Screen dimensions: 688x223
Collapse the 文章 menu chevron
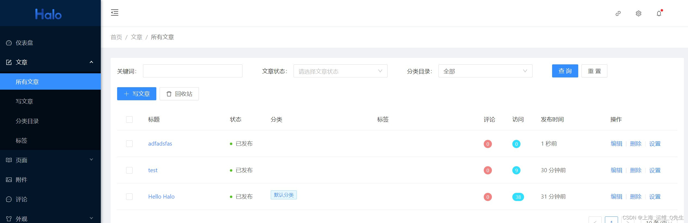92,62
